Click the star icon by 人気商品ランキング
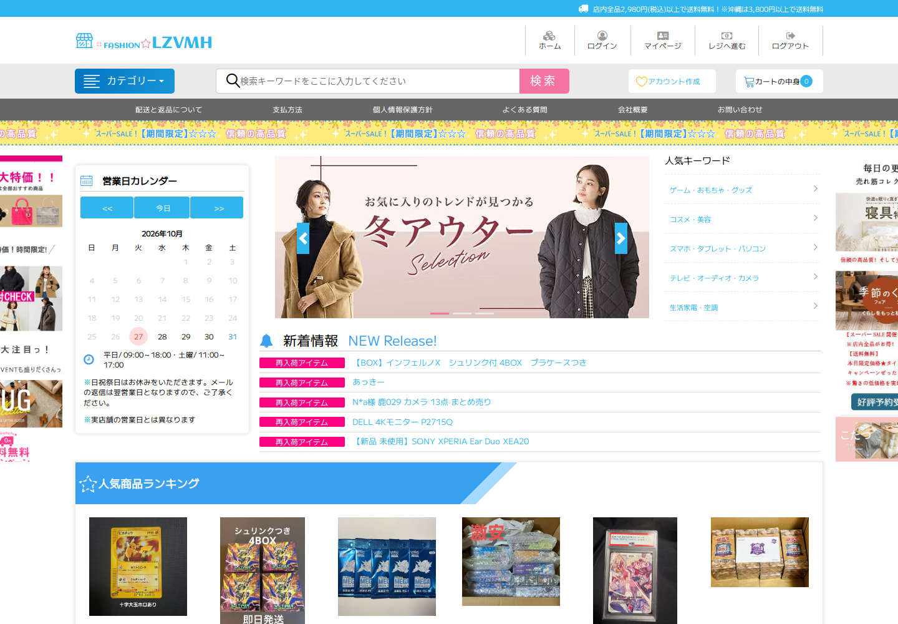898x624 pixels. tap(88, 484)
